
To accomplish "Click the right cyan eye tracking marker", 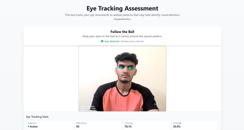I will pos(130,68).
